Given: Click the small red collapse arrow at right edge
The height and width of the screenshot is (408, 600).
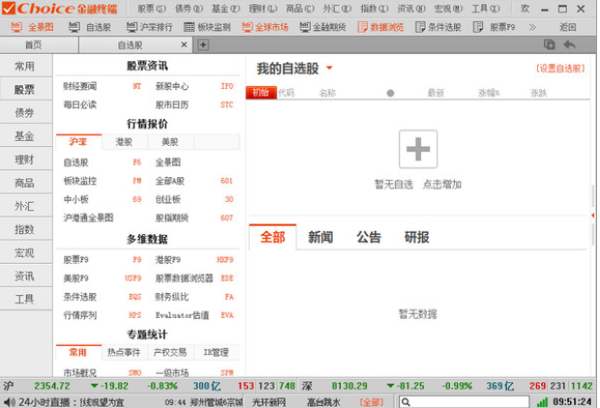Looking at the screenshot, I should [x=593, y=216].
